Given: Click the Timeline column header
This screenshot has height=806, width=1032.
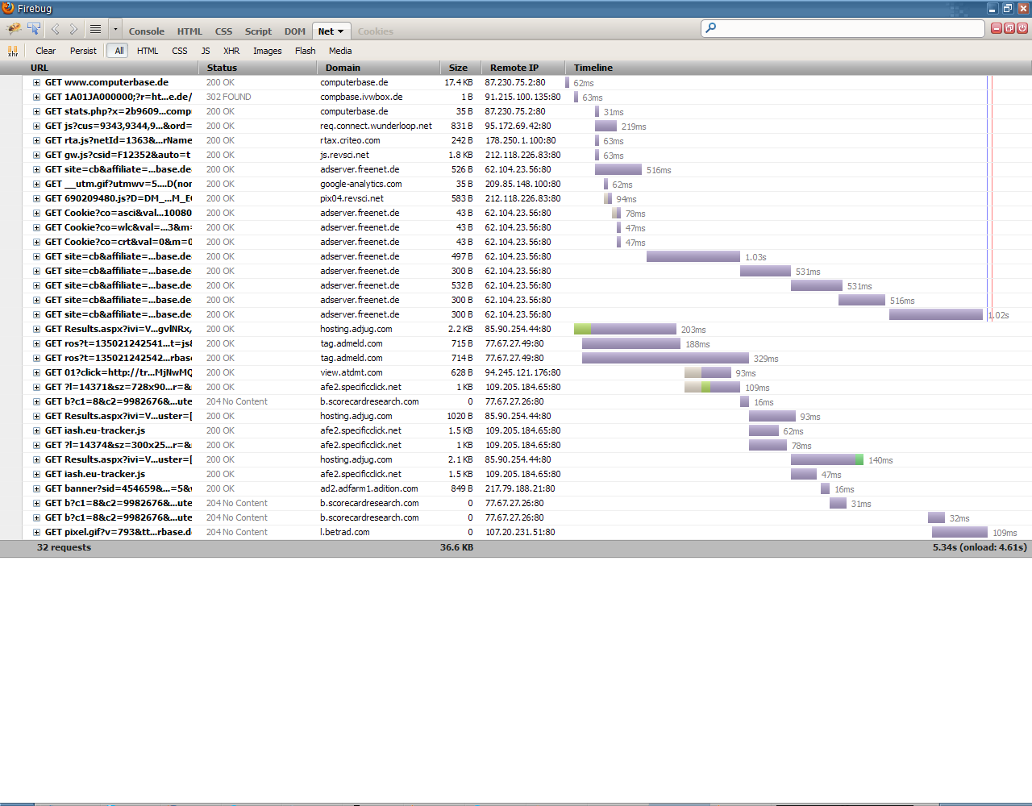Looking at the screenshot, I should (x=798, y=68).
